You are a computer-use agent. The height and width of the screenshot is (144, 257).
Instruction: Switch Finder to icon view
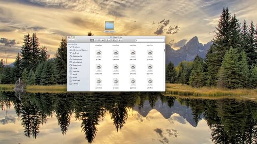pyautogui.click(x=92, y=40)
